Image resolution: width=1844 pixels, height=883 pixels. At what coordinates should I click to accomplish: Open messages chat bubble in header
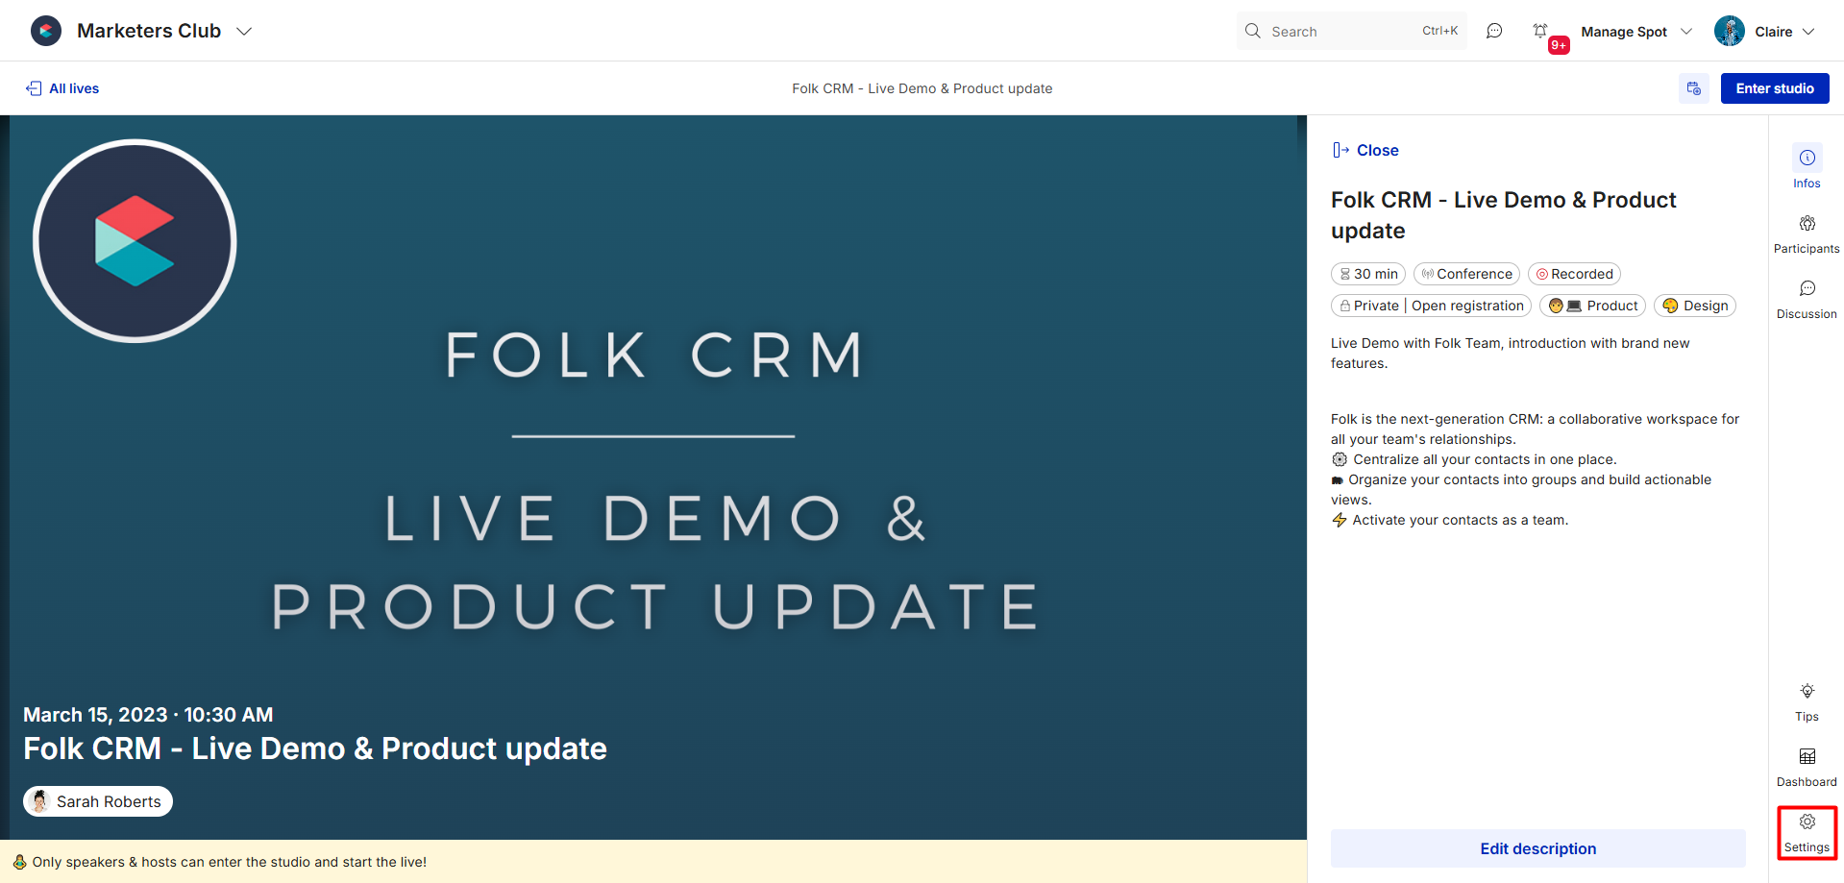1494,32
